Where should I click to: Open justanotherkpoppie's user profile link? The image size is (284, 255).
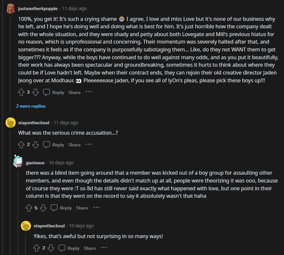(x=38, y=8)
